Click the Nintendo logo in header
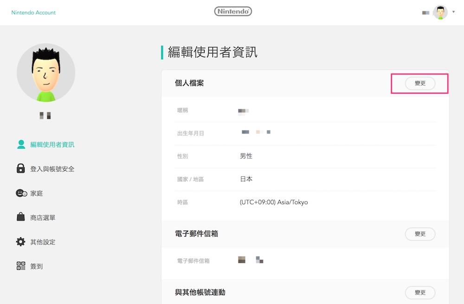Image resolution: width=464 pixels, height=304 pixels. 233,12
